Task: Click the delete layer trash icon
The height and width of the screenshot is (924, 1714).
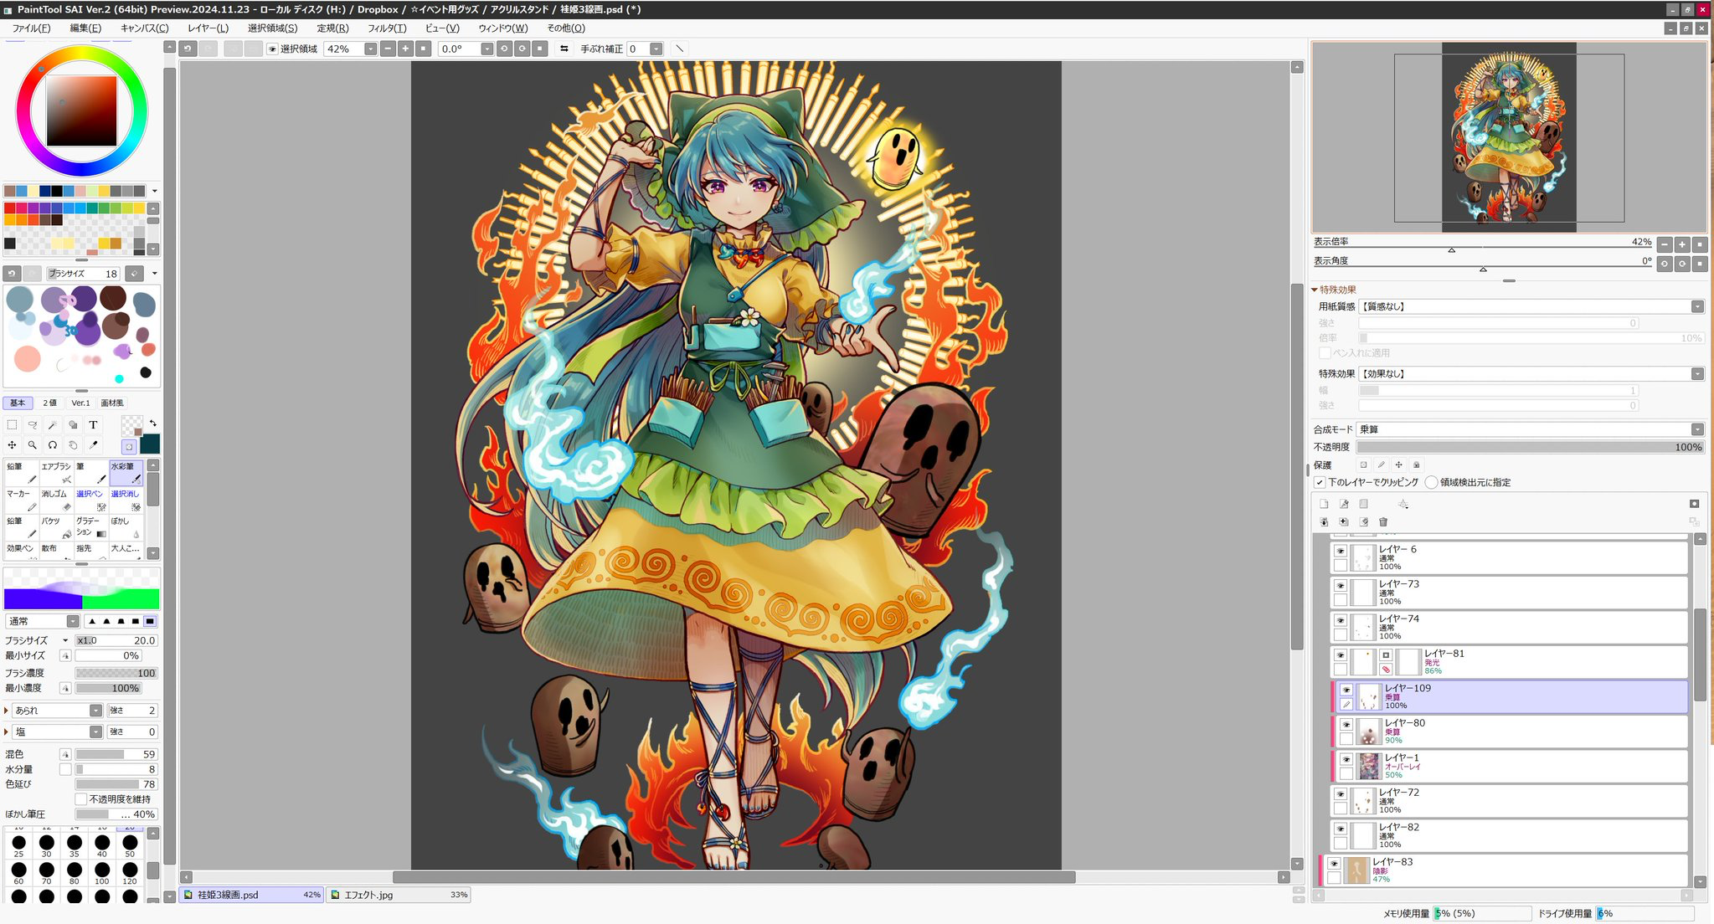Action: coord(1383,522)
